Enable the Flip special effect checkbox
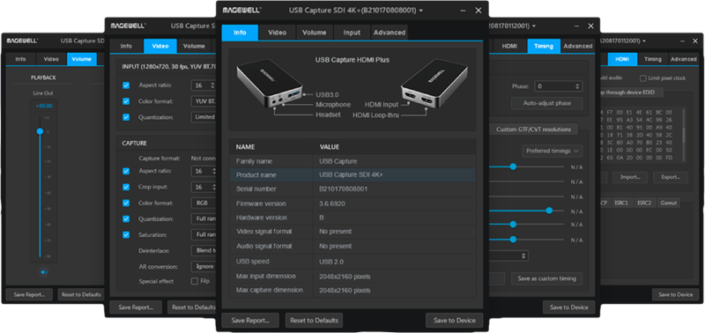Viewport: 705px width, 333px height. click(195, 281)
